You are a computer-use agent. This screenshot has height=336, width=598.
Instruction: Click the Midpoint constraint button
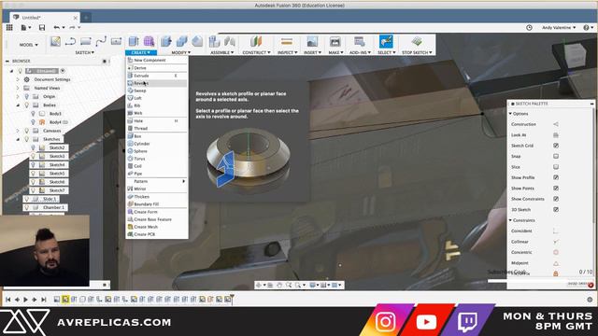click(556, 263)
